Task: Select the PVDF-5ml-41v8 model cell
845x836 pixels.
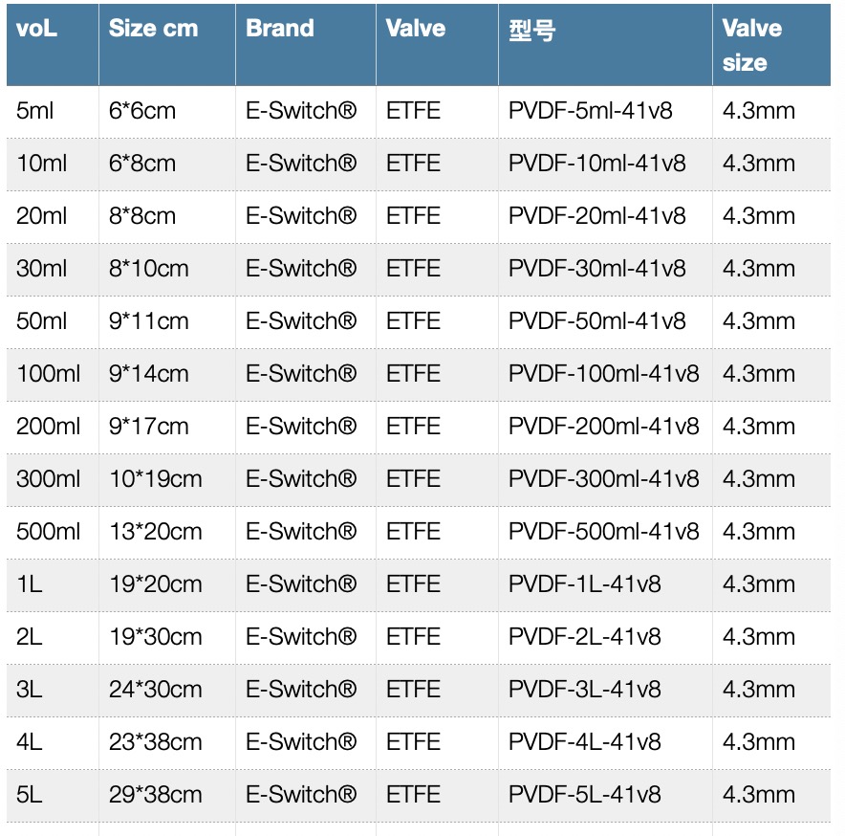Action: [590, 111]
